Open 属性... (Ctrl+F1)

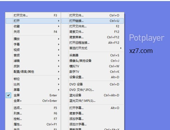(33, 124)
